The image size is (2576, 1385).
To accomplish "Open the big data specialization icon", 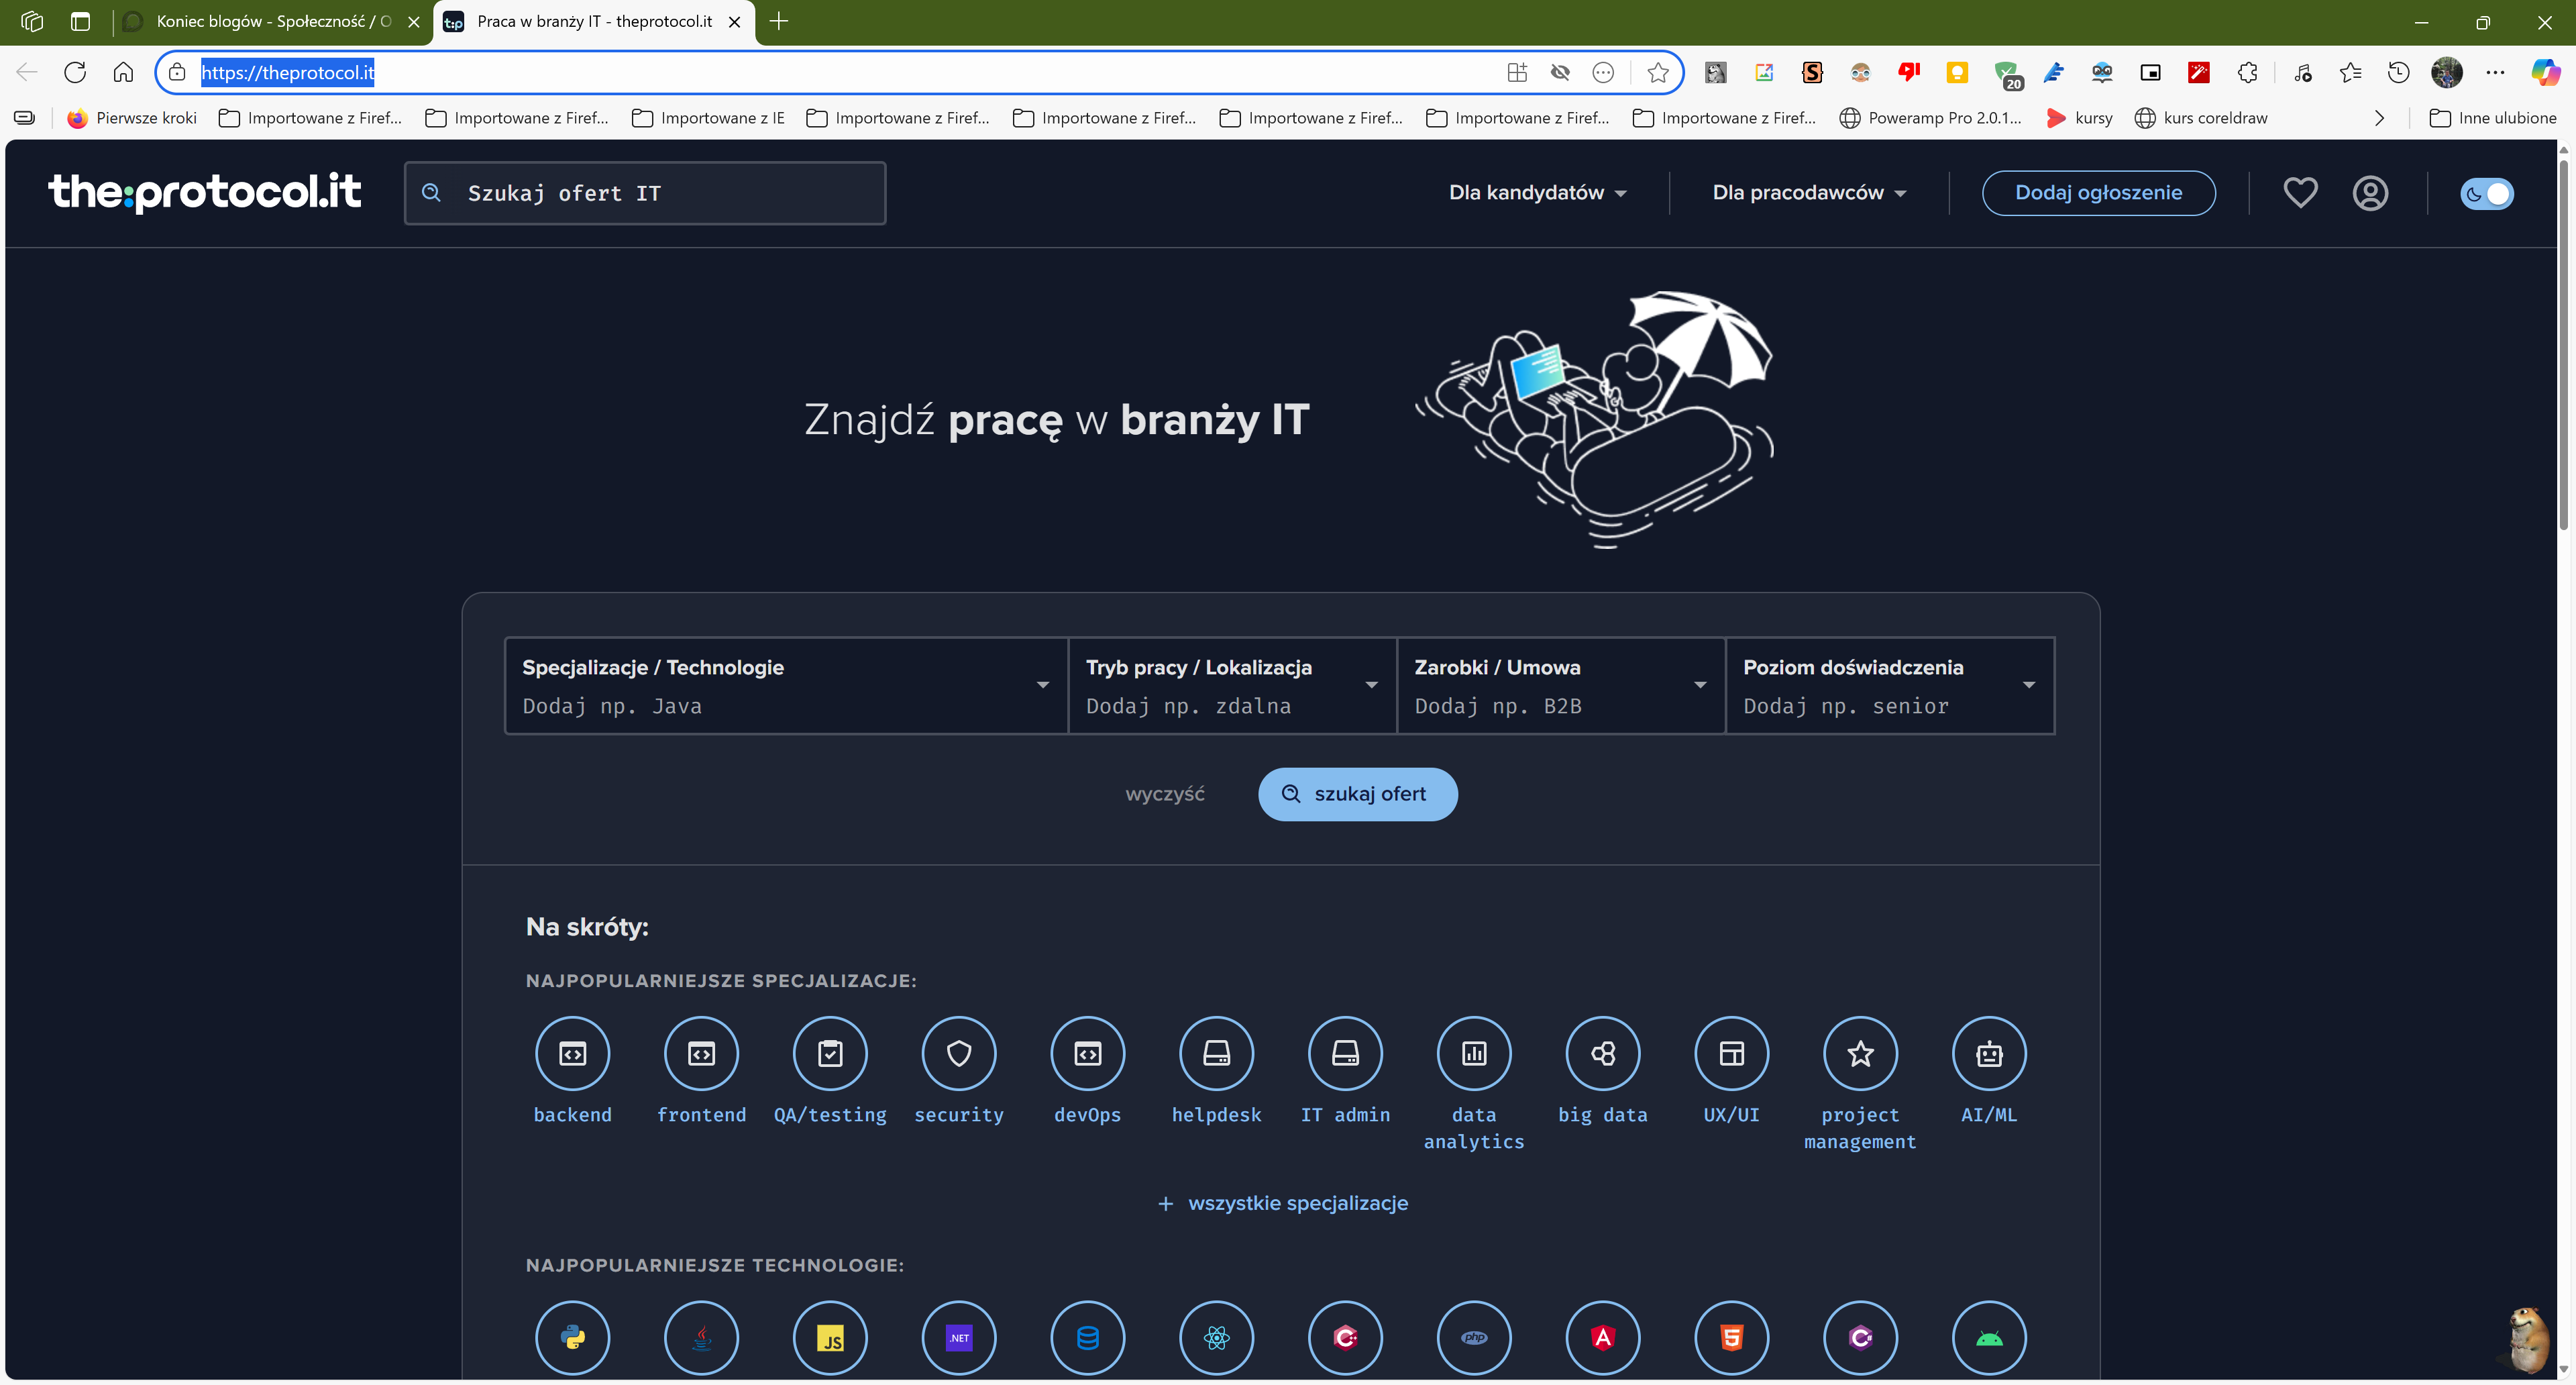I will tap(1603, 1053).
